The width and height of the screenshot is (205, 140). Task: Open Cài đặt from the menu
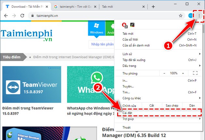pos(159,113)
